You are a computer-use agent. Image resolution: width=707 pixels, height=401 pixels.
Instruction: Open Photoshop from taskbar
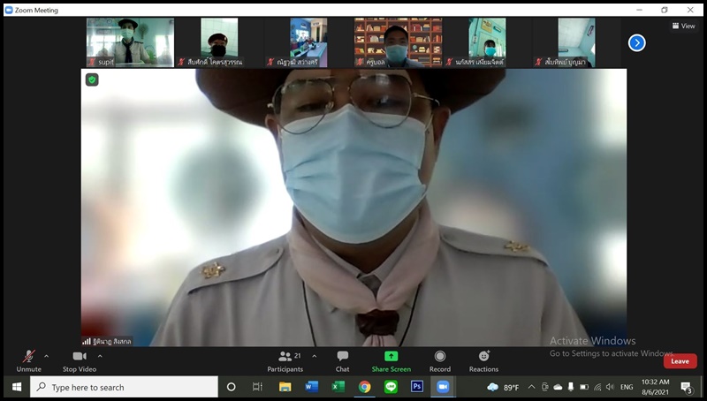(x=417, y=387)
